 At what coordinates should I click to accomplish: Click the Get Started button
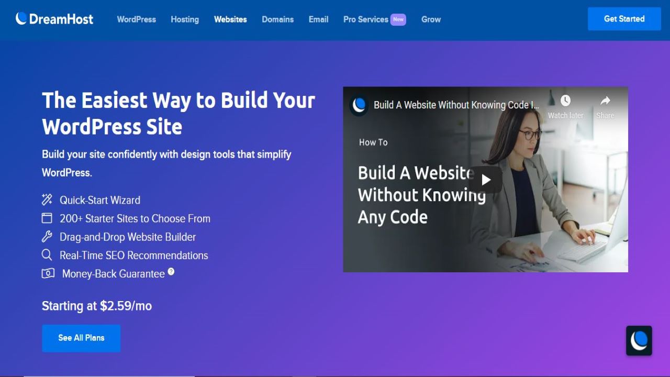pyautogui.click(x=624, y=19)
